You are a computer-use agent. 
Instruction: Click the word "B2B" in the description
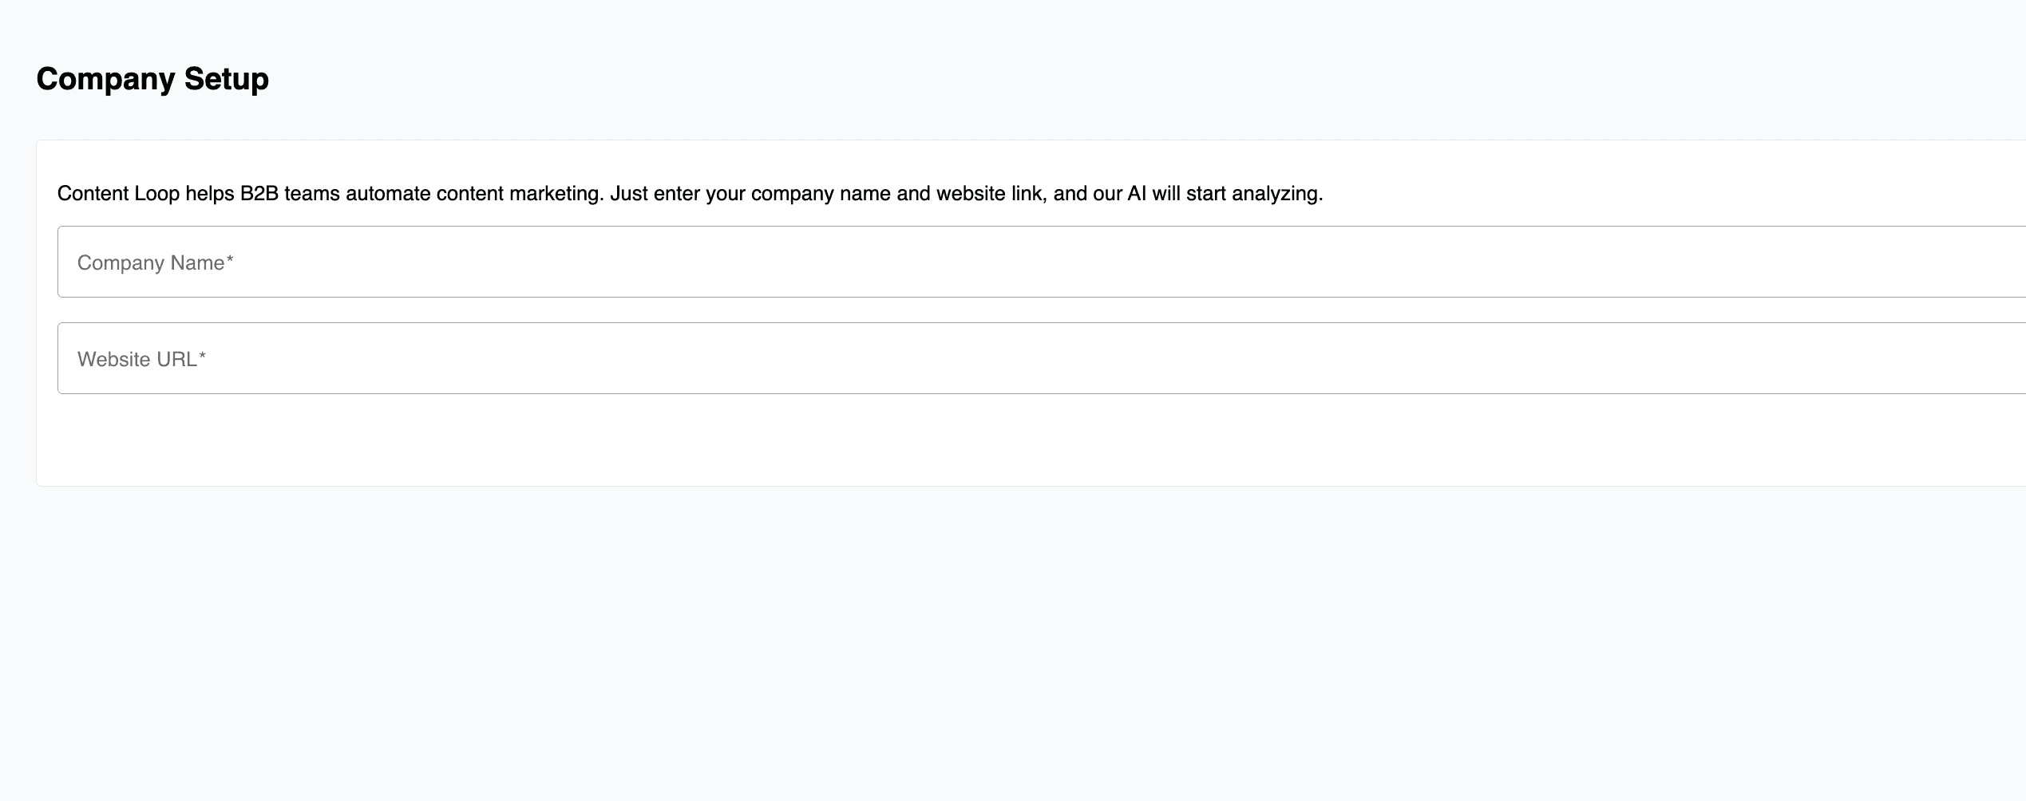point(259,193)
